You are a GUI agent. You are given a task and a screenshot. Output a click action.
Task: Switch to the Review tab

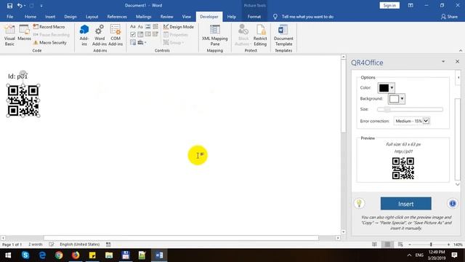(166, 17)
